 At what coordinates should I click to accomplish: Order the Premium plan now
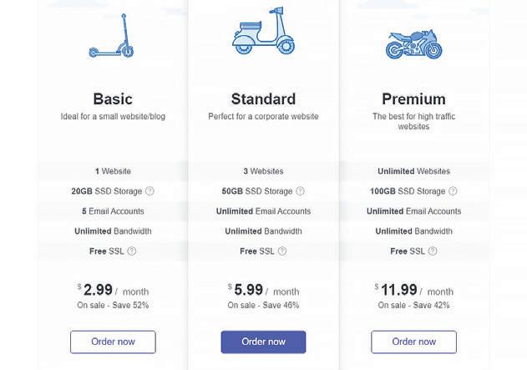[x=413, y=342]
